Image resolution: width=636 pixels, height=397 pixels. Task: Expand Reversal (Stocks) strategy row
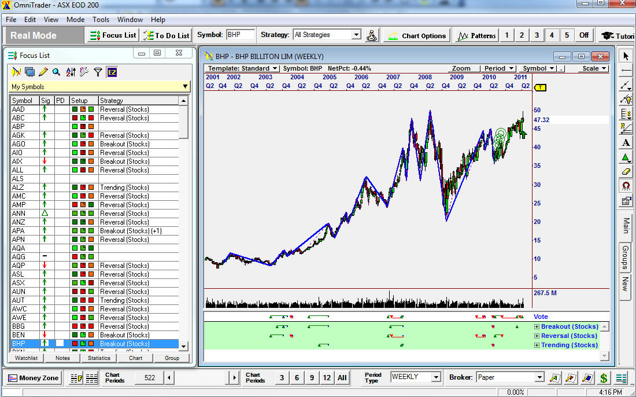537,336
